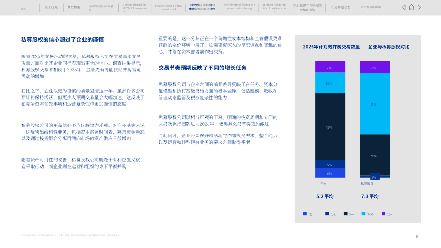Click the 1-2 legend color swatch
Screen dimensions: 441x248
(327, 214)
